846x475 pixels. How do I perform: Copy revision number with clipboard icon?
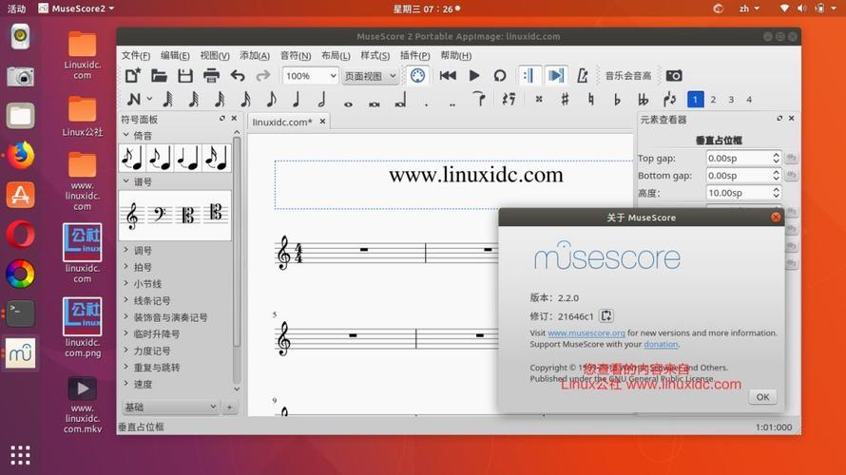point(606,316)
